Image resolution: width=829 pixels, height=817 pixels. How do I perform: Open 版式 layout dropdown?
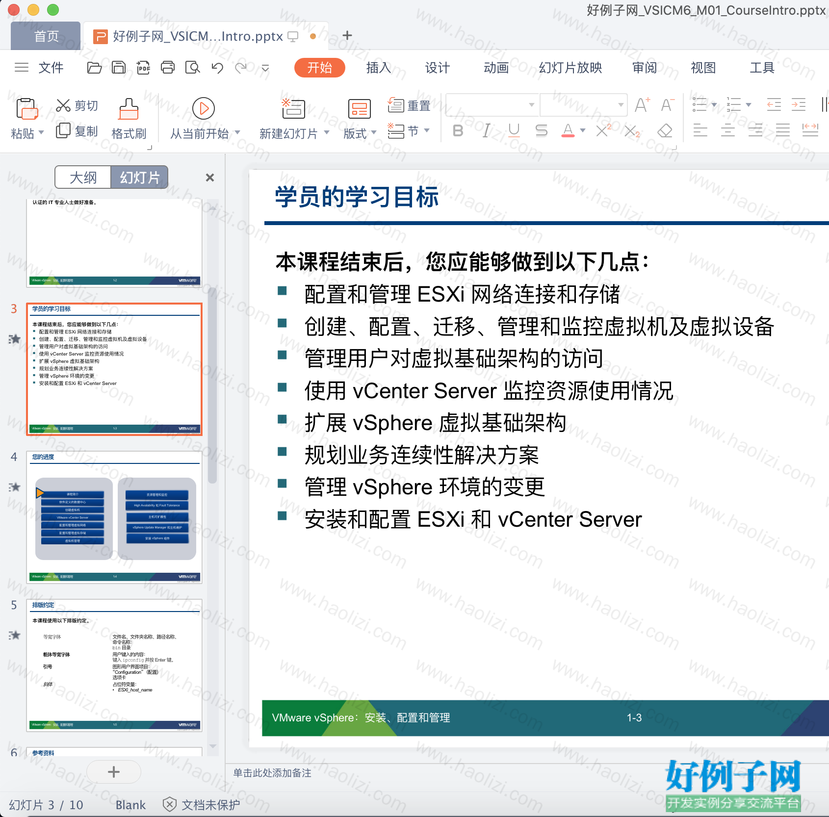click(x=360, y=133)
